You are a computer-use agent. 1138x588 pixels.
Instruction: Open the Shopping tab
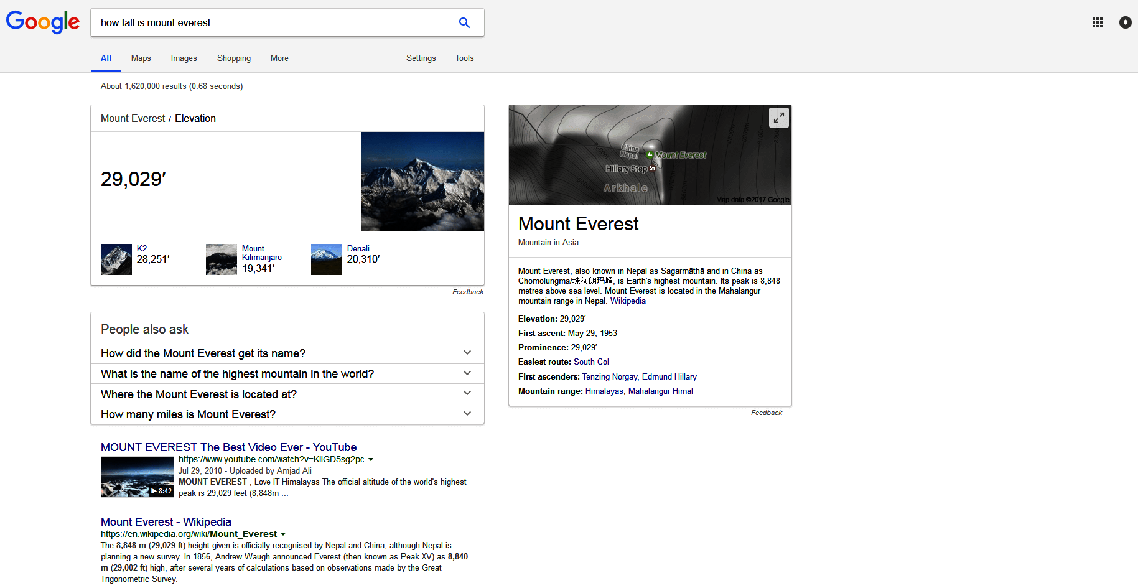(233, 58)
